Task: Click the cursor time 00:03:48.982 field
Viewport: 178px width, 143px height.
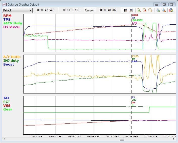Action: coord(108,10)
